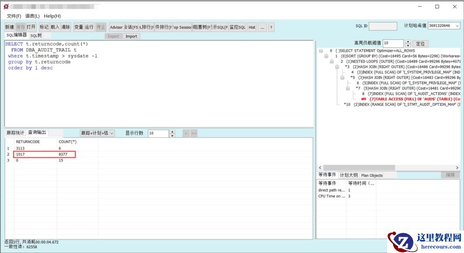Viewport: 464px width, 253px height.
Task: Click the 打开 toolbar button
Action: (x=31, y=27)
